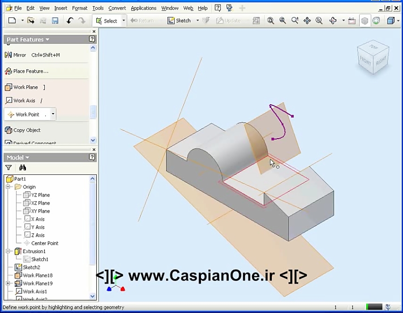This screenshot has height=313, width=403.
Task: Click the Part Features scroll-up arrow
Action: click(93, 48)
